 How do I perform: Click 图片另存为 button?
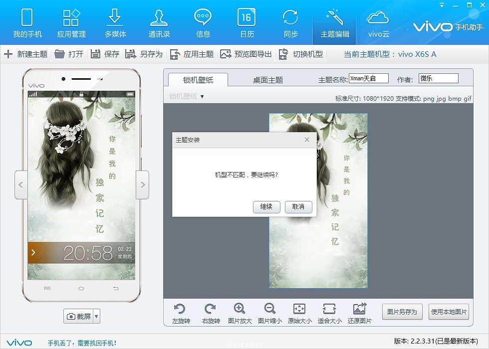point(402,312)
